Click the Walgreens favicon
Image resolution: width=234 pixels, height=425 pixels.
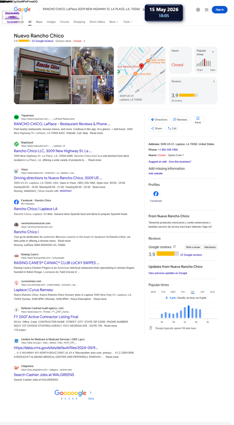click(16, 368)
